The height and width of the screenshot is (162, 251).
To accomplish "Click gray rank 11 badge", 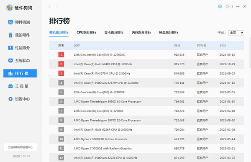I will pyautogui.click(x=61, y=148).
